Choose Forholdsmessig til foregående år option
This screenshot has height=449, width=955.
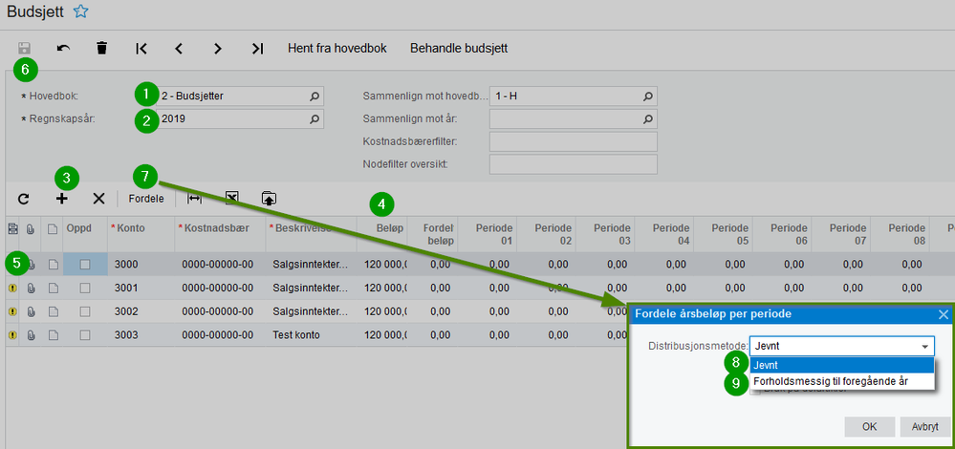click(841, 381)
